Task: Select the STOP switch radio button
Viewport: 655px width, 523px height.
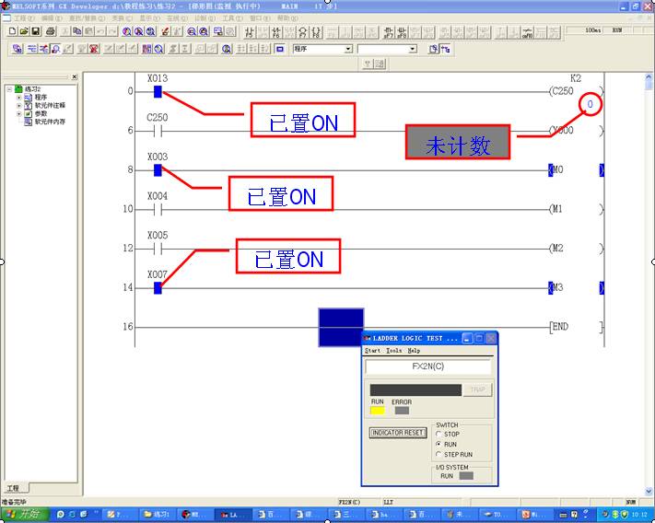Action: 439,435
